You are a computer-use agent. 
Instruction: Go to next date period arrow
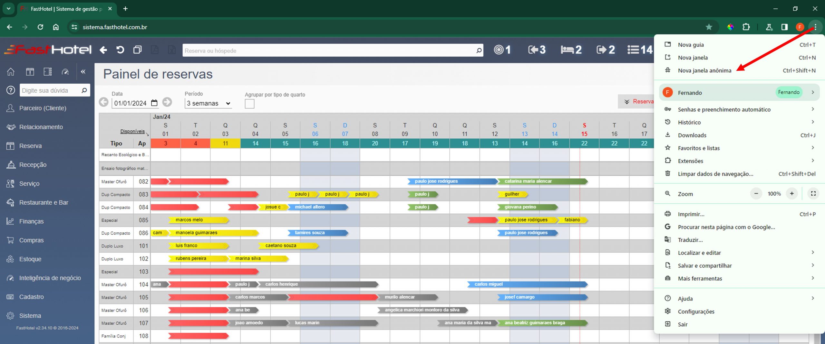pos(167,102)
